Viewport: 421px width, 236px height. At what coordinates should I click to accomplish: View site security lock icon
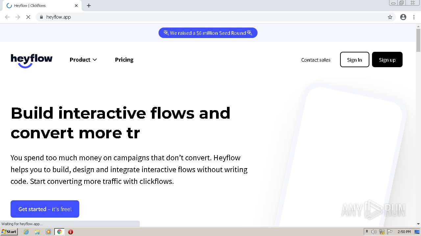[41, 17]
